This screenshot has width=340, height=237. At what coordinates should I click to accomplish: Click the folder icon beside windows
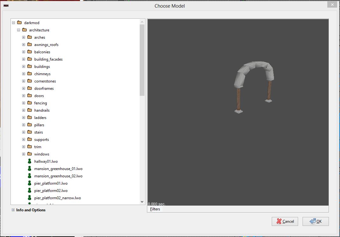click(x=30, y=154)
